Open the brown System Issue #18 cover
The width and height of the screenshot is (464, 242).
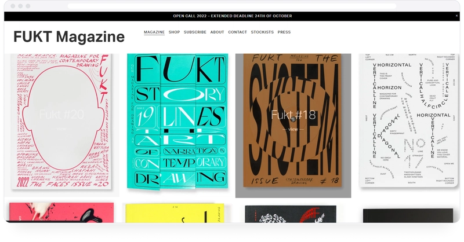(x=293, y=126)
